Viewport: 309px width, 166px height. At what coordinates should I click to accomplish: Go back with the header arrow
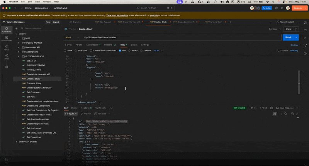pyautogui.click(x=15, y=8)
